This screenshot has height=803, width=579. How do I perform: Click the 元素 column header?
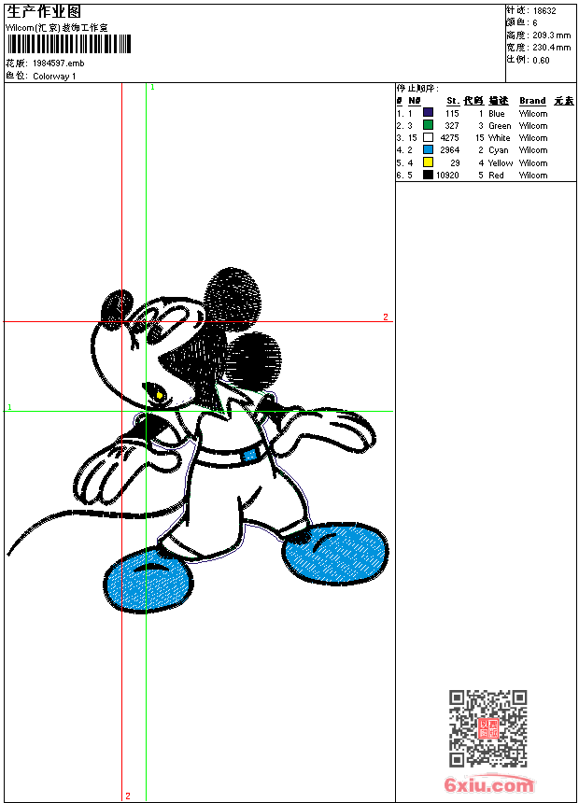[x=564, y=101]
